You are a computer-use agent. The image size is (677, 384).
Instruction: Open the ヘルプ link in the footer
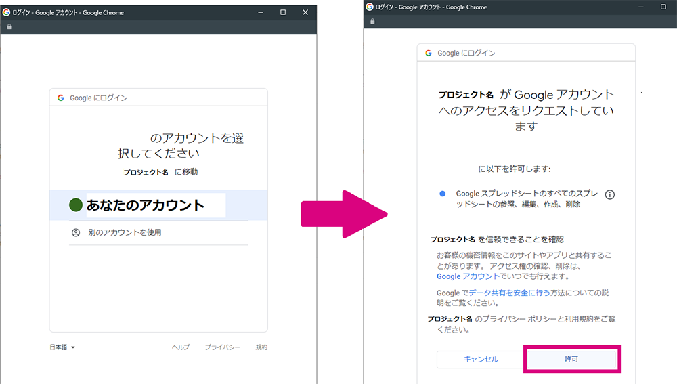click(x=181, y=347)
